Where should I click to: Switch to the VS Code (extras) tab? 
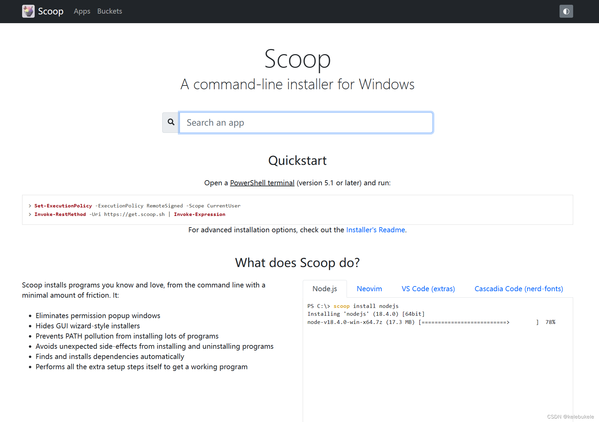pyautogui.click(x=428, y=288)
